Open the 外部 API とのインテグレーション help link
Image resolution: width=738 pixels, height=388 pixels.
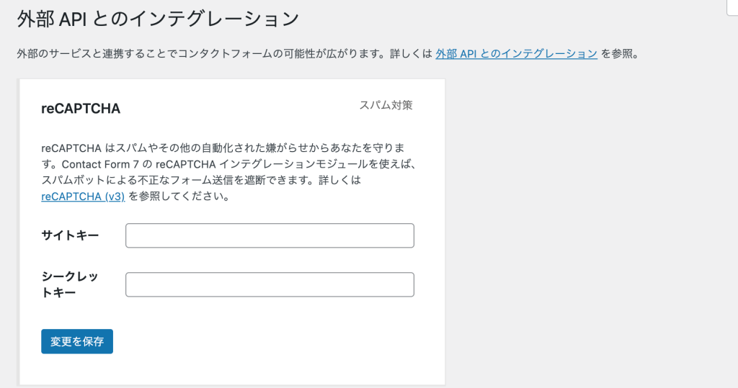516,54
